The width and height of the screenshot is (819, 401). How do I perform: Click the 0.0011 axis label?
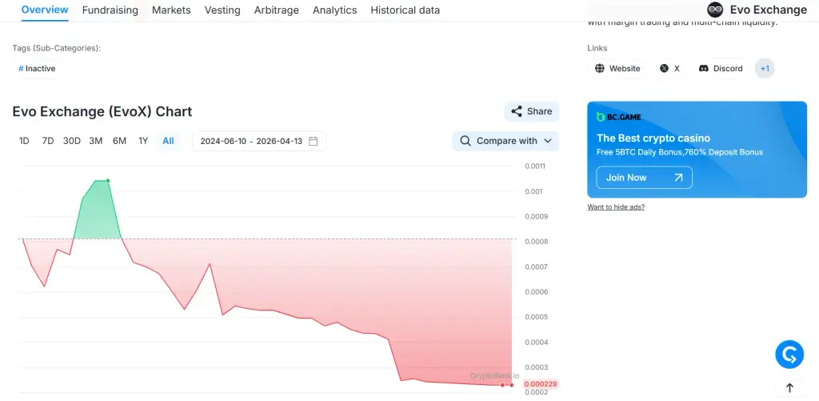coord(535,166)
